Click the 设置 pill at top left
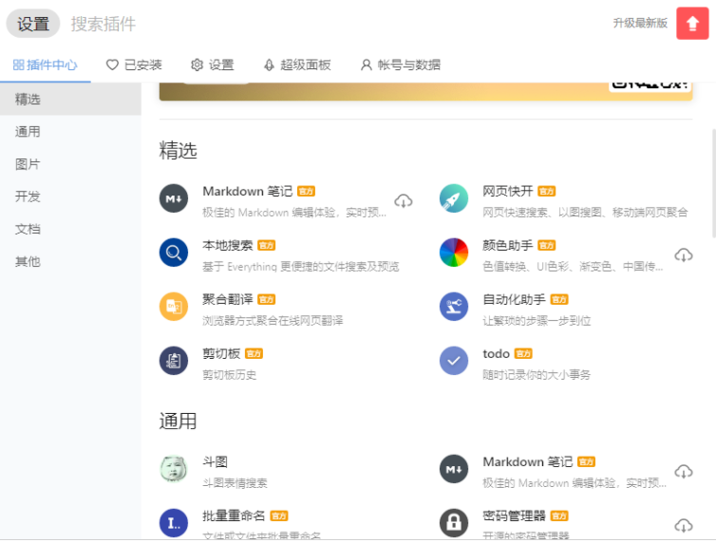Screen dimensions: 716x543 [x=33, y=24]
